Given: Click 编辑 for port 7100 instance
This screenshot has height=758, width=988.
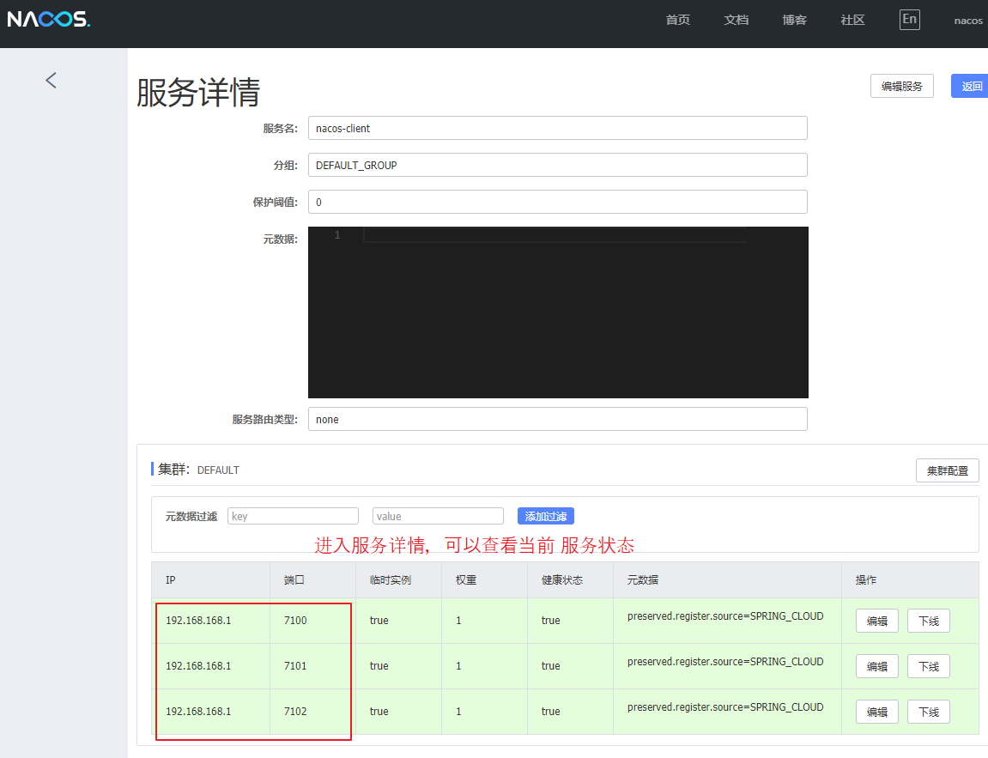Looking at the screenshot, I should point(877,621).
